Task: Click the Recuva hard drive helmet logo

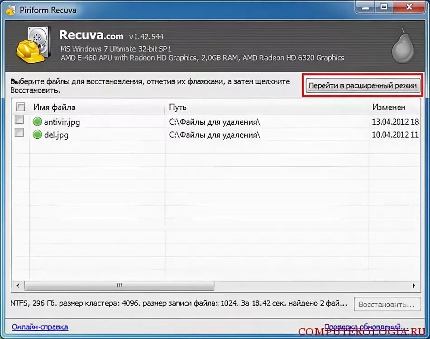Action: pyautogui.click(x=33, y=45)
